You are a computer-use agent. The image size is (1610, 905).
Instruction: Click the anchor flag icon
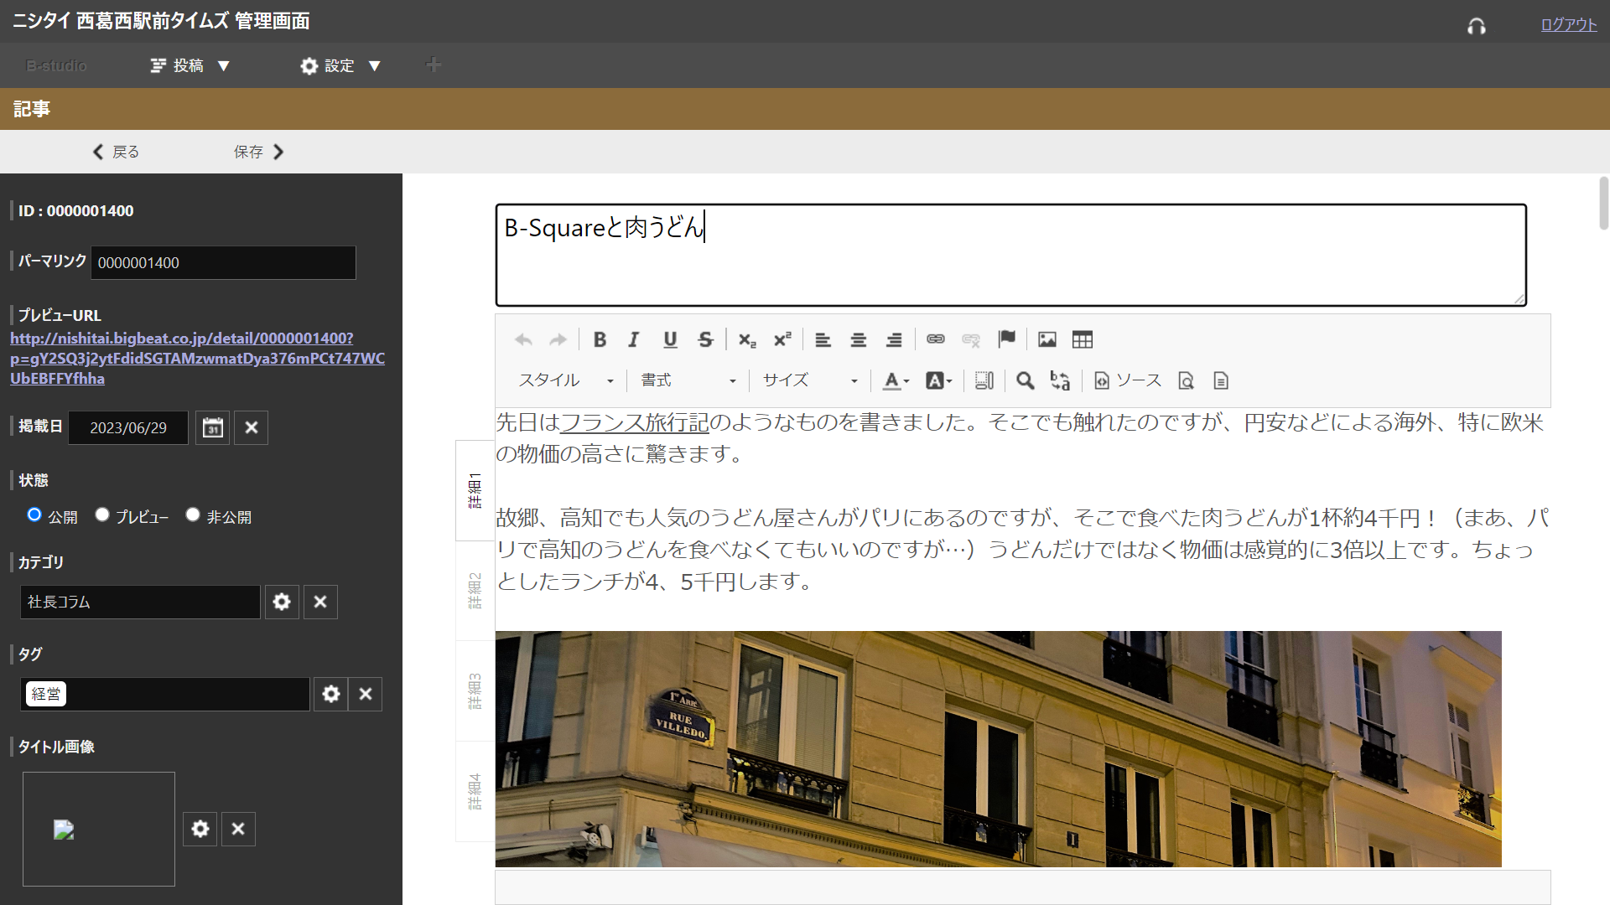(x=1006, y=339)
